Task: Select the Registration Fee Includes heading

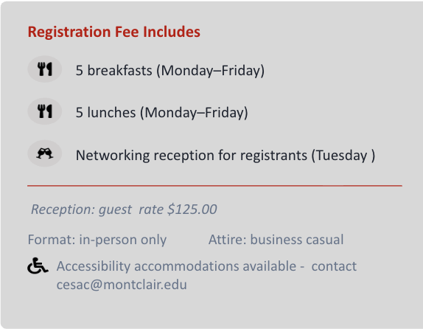Action: point(113,32)
